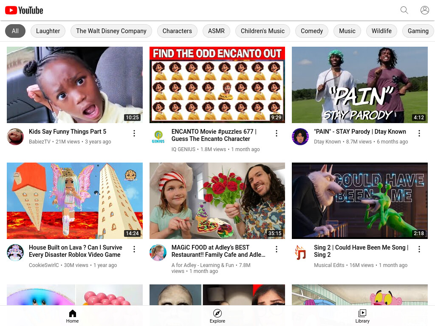
Task: Click the IQ GENIUS channel name text
Action: pos(184,149)
